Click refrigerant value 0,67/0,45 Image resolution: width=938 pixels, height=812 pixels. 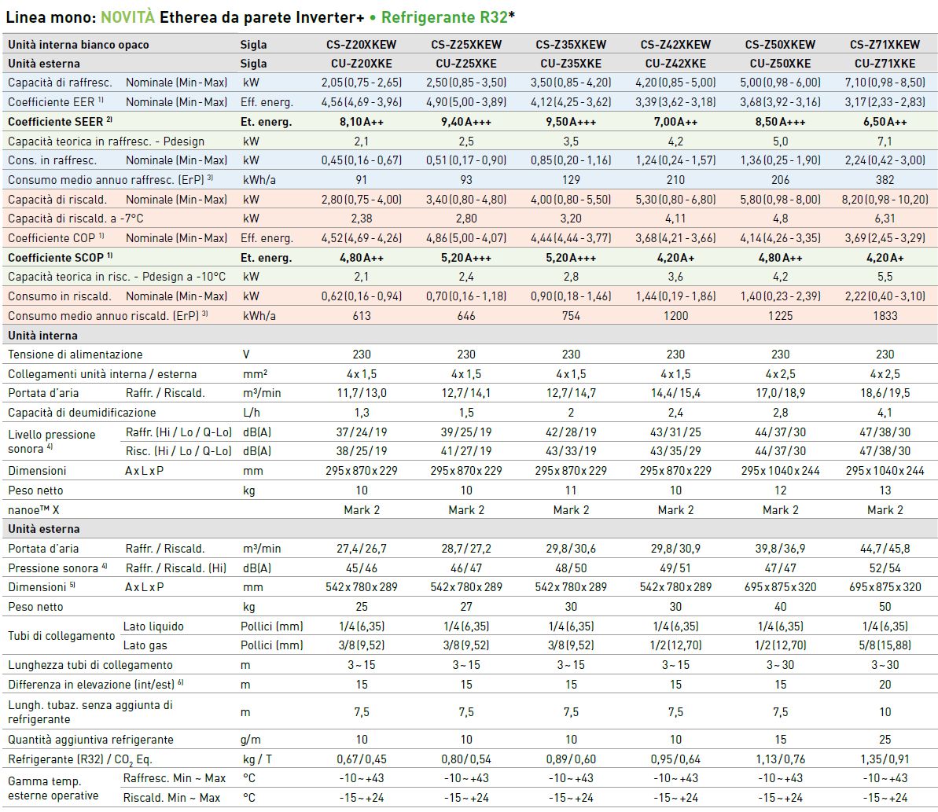(x=362, y=759)
